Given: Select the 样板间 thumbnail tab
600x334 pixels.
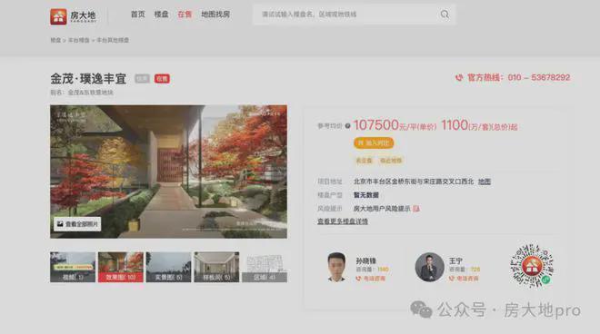Looking at the screenshot, I should [x=216, y=267].
